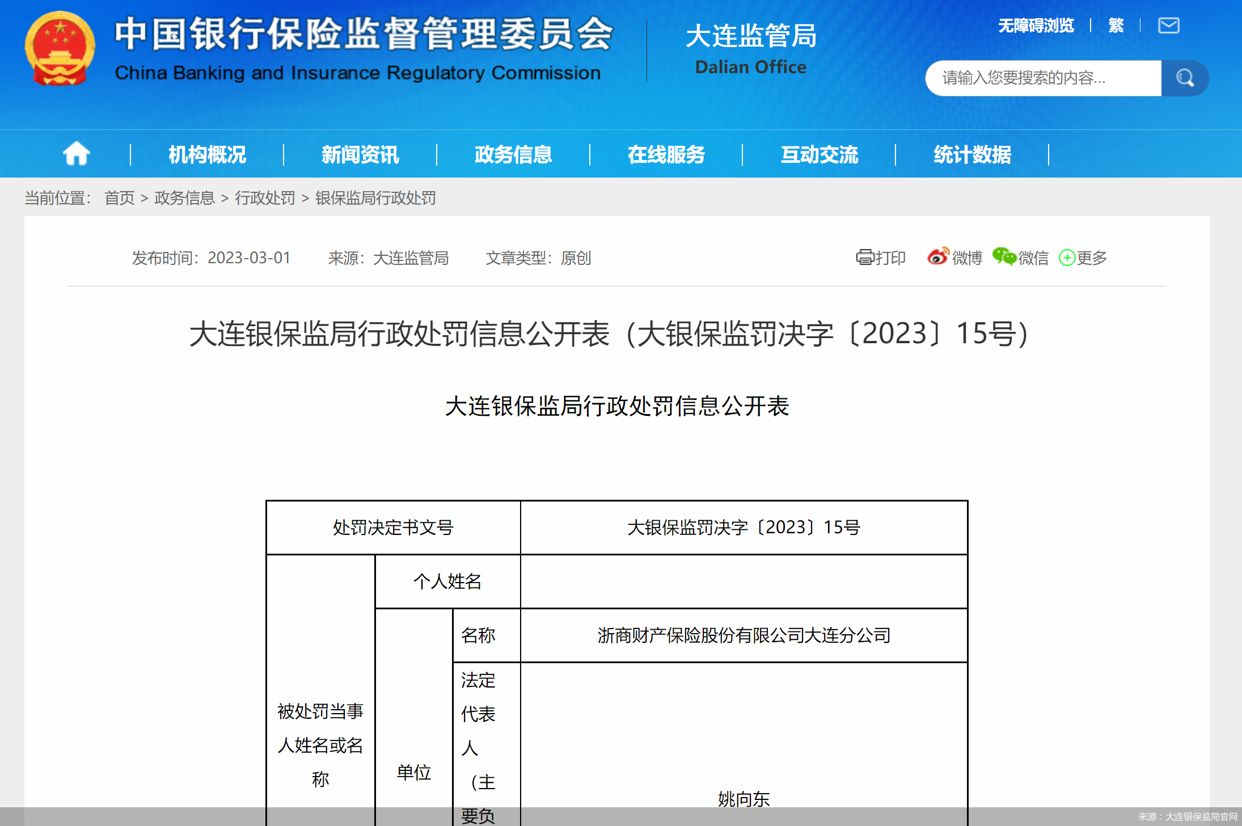Open the mail envelope icon top right
1242x826 pixels.
[1168, 26]
